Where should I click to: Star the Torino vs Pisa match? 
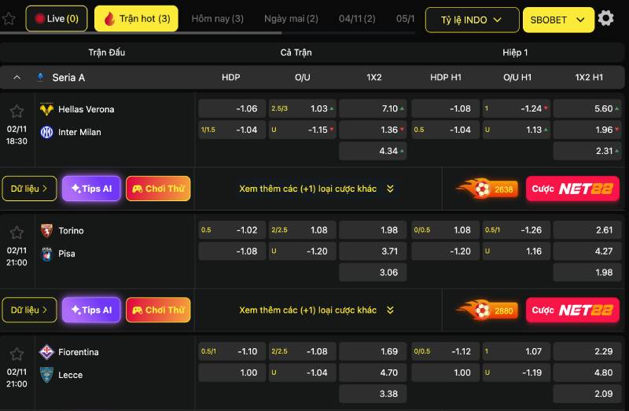[x=17, y=233]
